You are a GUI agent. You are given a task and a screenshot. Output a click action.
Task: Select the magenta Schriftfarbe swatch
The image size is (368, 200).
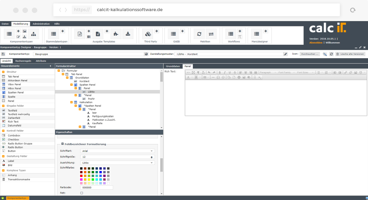coord(81,180)
